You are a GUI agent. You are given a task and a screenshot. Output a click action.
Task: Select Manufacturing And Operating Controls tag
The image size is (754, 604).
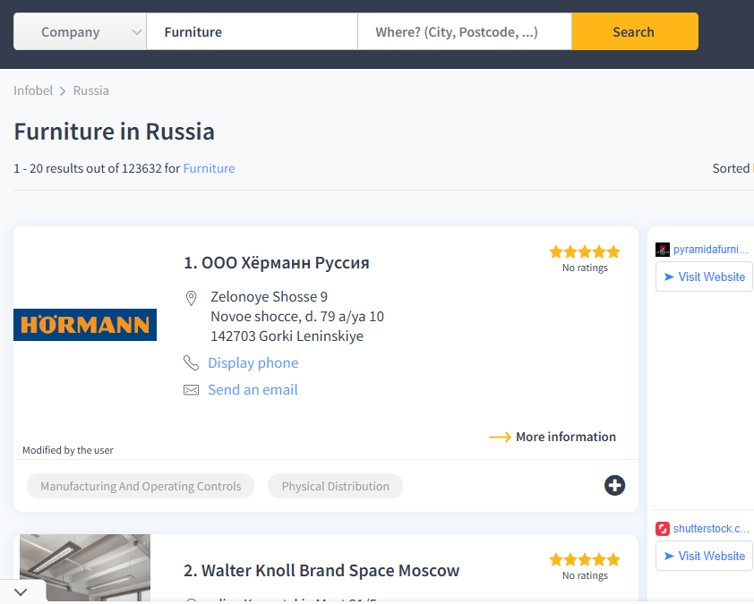coord(141,486)
